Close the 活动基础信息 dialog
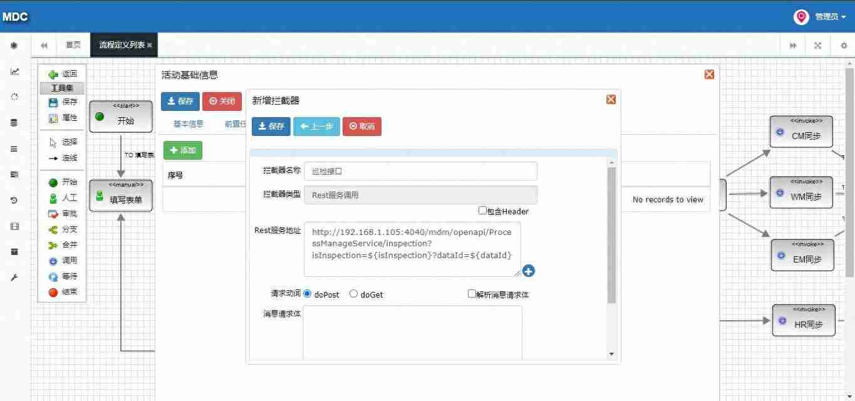Viewport: 855px width, 401px height. pyautogui.click(x=709, y=75)
